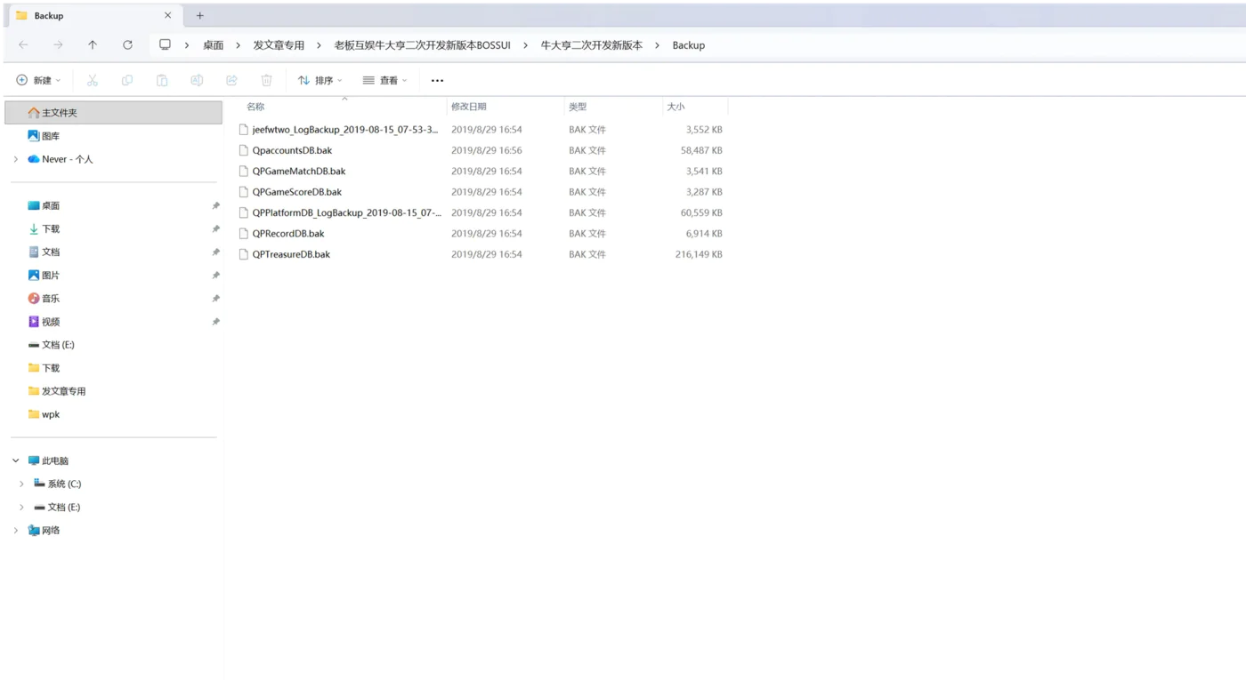This screenshot has height=680, width=1246.
Task: Expand the 网络 tree node
Action: 15,530
